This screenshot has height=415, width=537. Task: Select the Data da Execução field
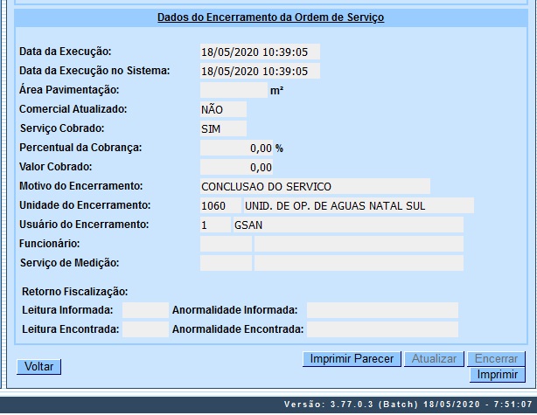click(260, 52)
